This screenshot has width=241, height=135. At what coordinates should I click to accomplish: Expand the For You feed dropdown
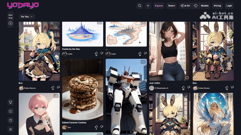tap(27, 16)
